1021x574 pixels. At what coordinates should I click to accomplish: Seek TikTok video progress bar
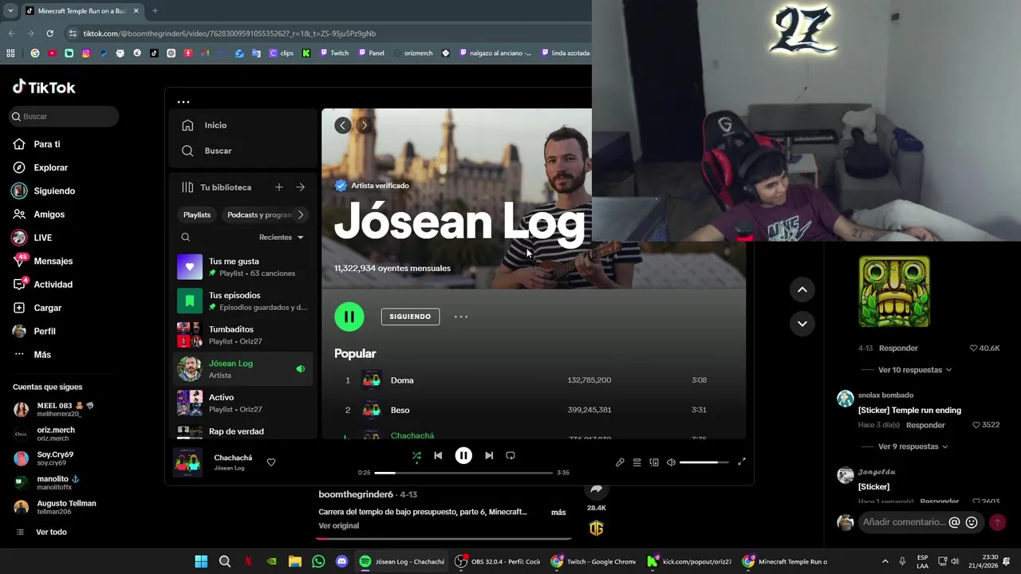click(x=443, y=539)
